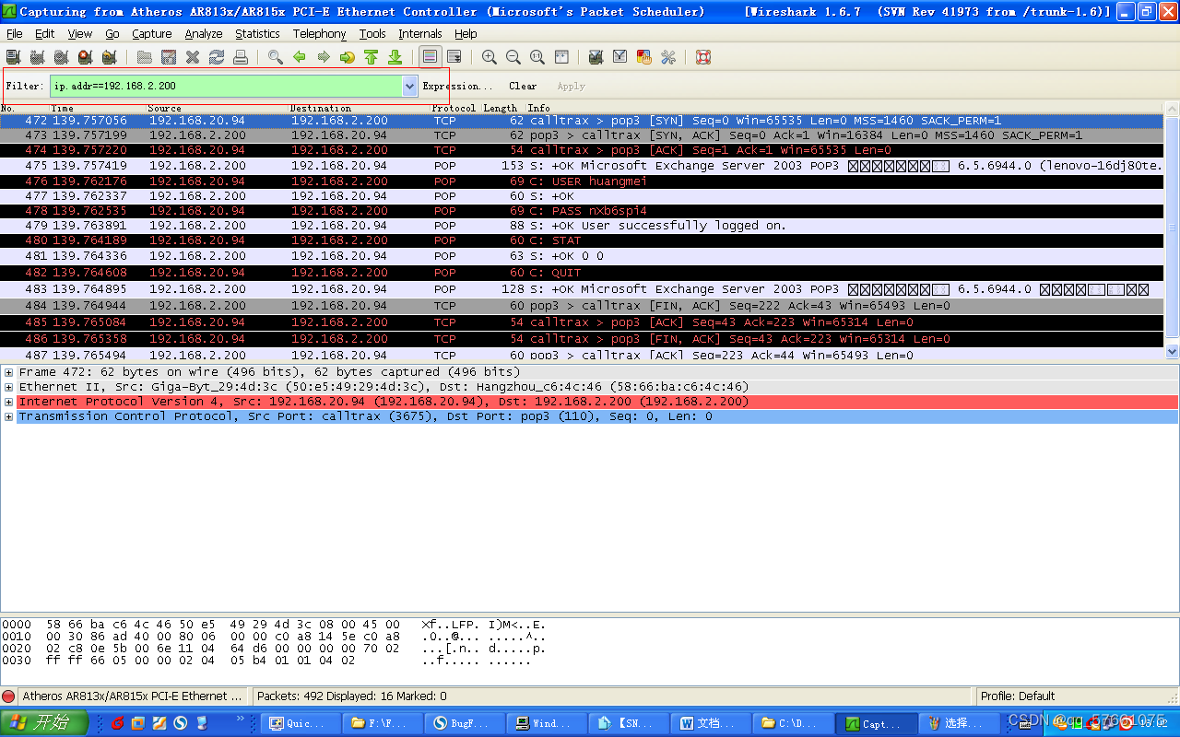Open the filter Expression builder
The width and height of the screenshot is (1180, 737).
pyautogui.click(x=460, y=85)
